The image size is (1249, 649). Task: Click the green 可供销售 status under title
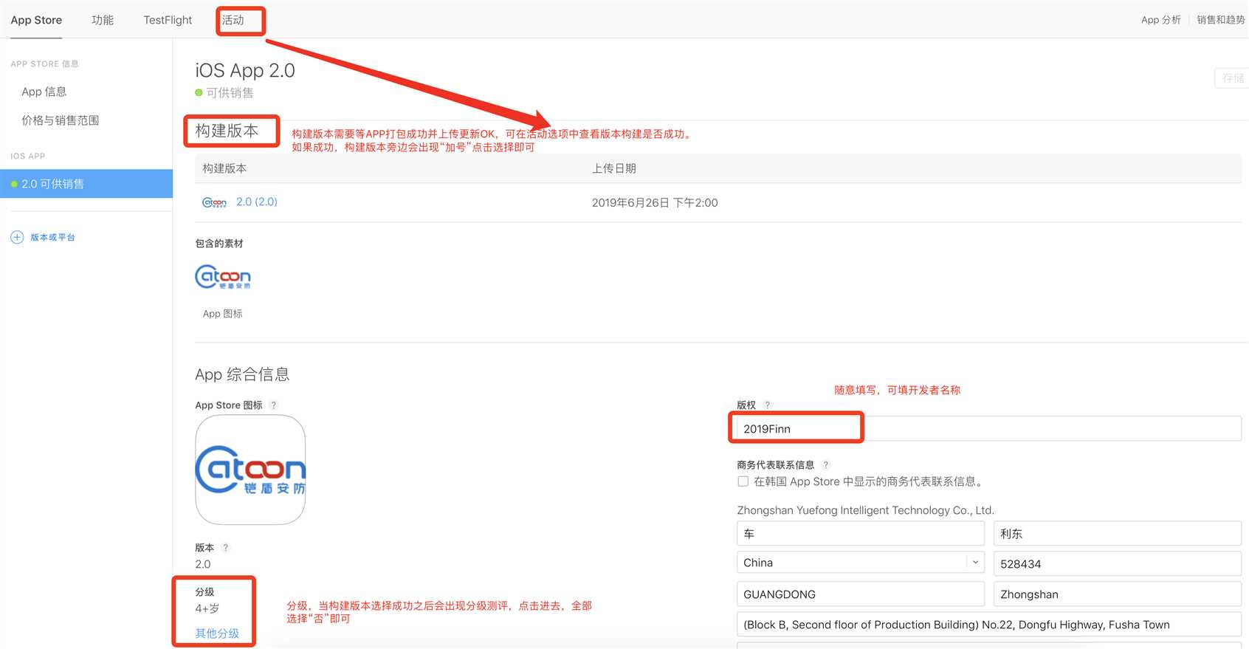pos(224,93)
